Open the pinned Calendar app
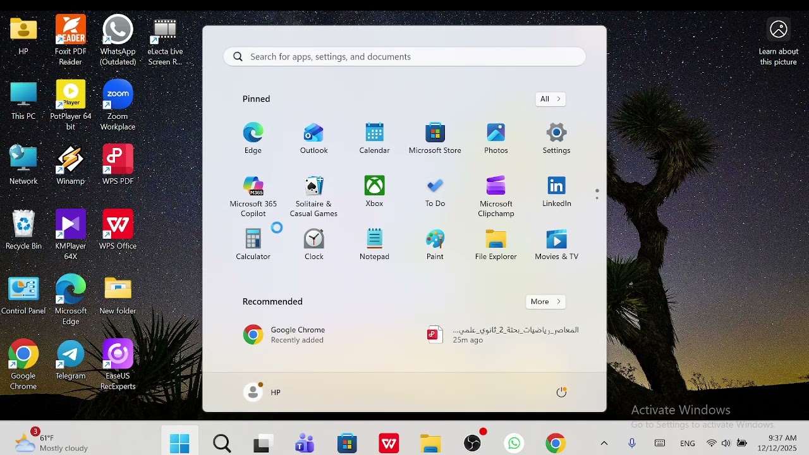809x455 pixels. coord(374,138)
